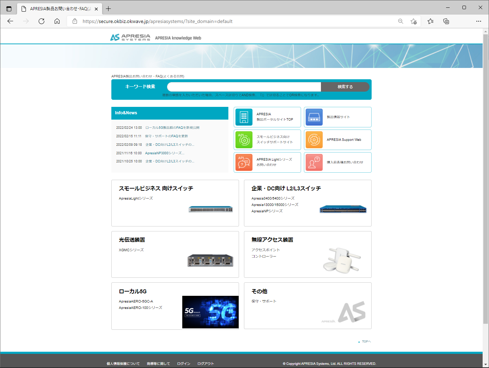This screenshot has width=489, height=368.
Task: Click the browser address bar URL
Action: click(157, 21)
